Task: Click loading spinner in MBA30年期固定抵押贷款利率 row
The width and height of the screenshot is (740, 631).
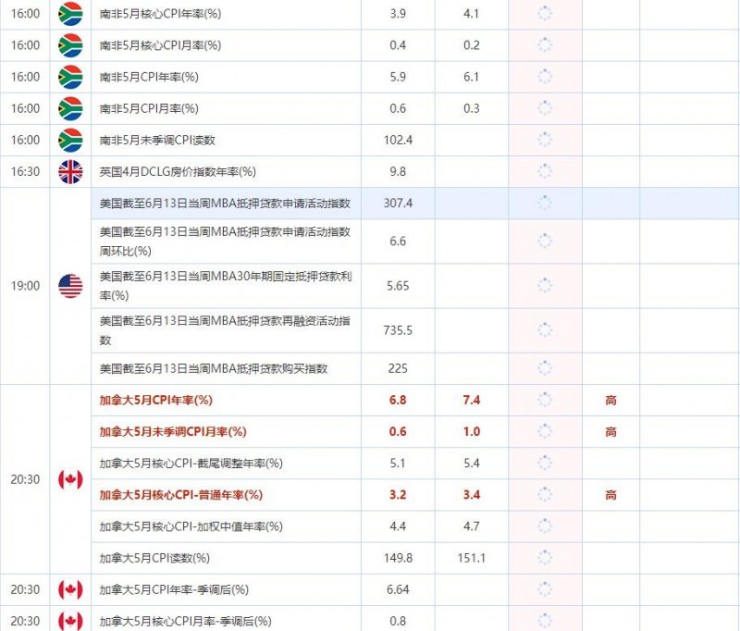Action: coord(545,286)
